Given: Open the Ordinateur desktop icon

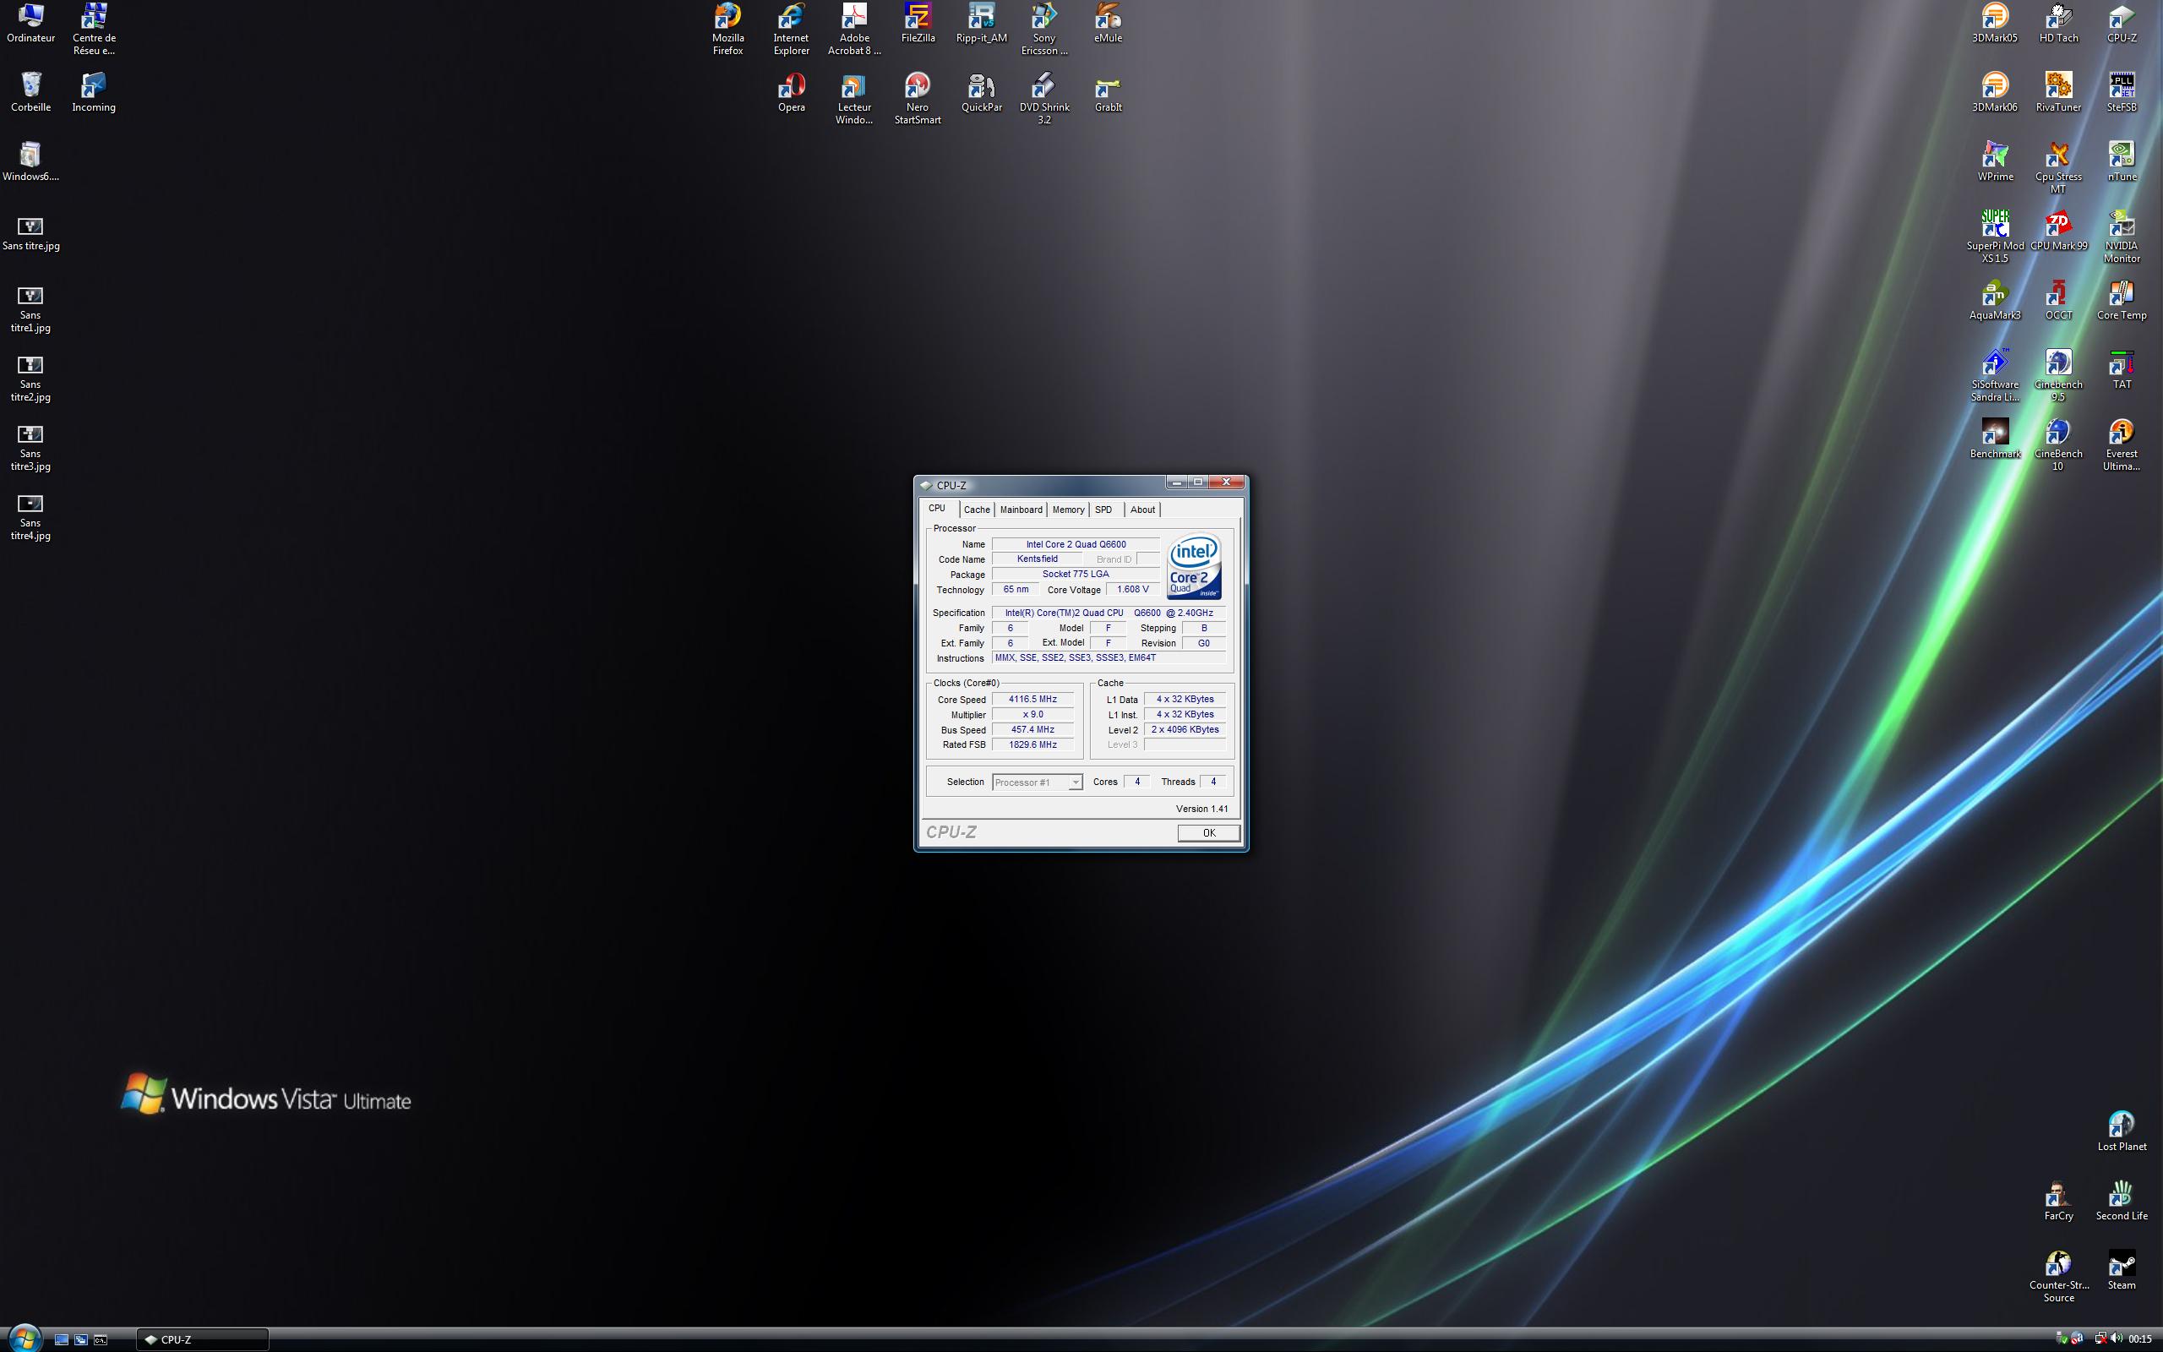Looking at the screenshot, I should (30, 24).
